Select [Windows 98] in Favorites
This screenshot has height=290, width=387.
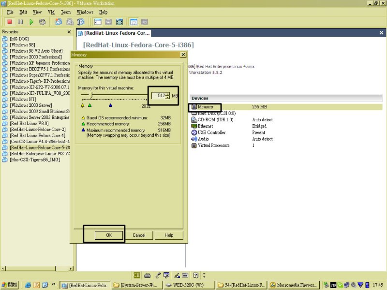22,45
